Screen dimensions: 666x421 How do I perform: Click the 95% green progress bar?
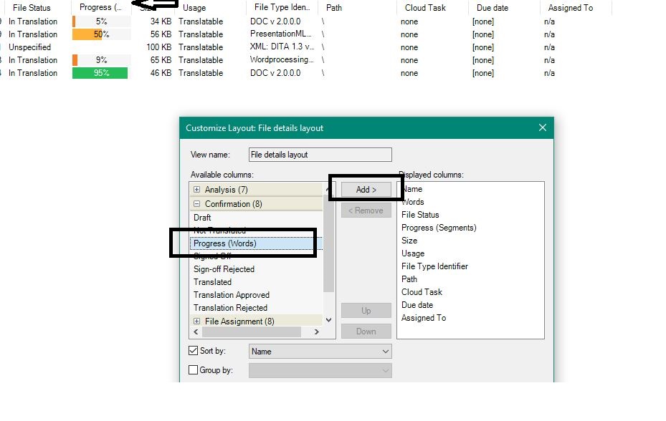tap(100, 72)
